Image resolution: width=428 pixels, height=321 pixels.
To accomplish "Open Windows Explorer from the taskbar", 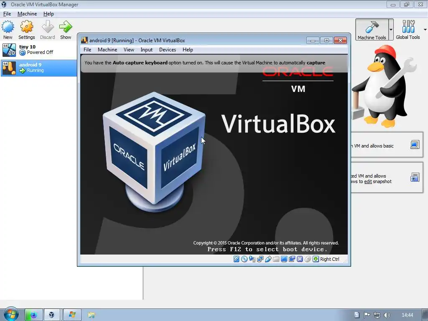I will pos(91,315).
